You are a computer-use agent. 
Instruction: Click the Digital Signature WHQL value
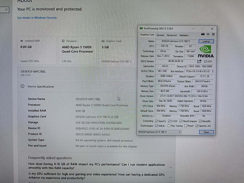[203, 101]
